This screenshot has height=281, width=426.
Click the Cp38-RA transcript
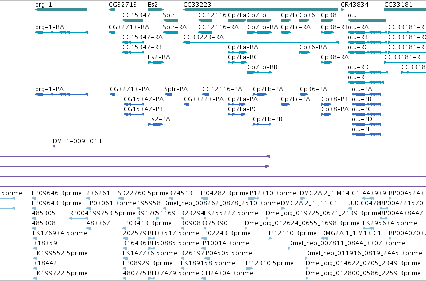coord(326,62)
